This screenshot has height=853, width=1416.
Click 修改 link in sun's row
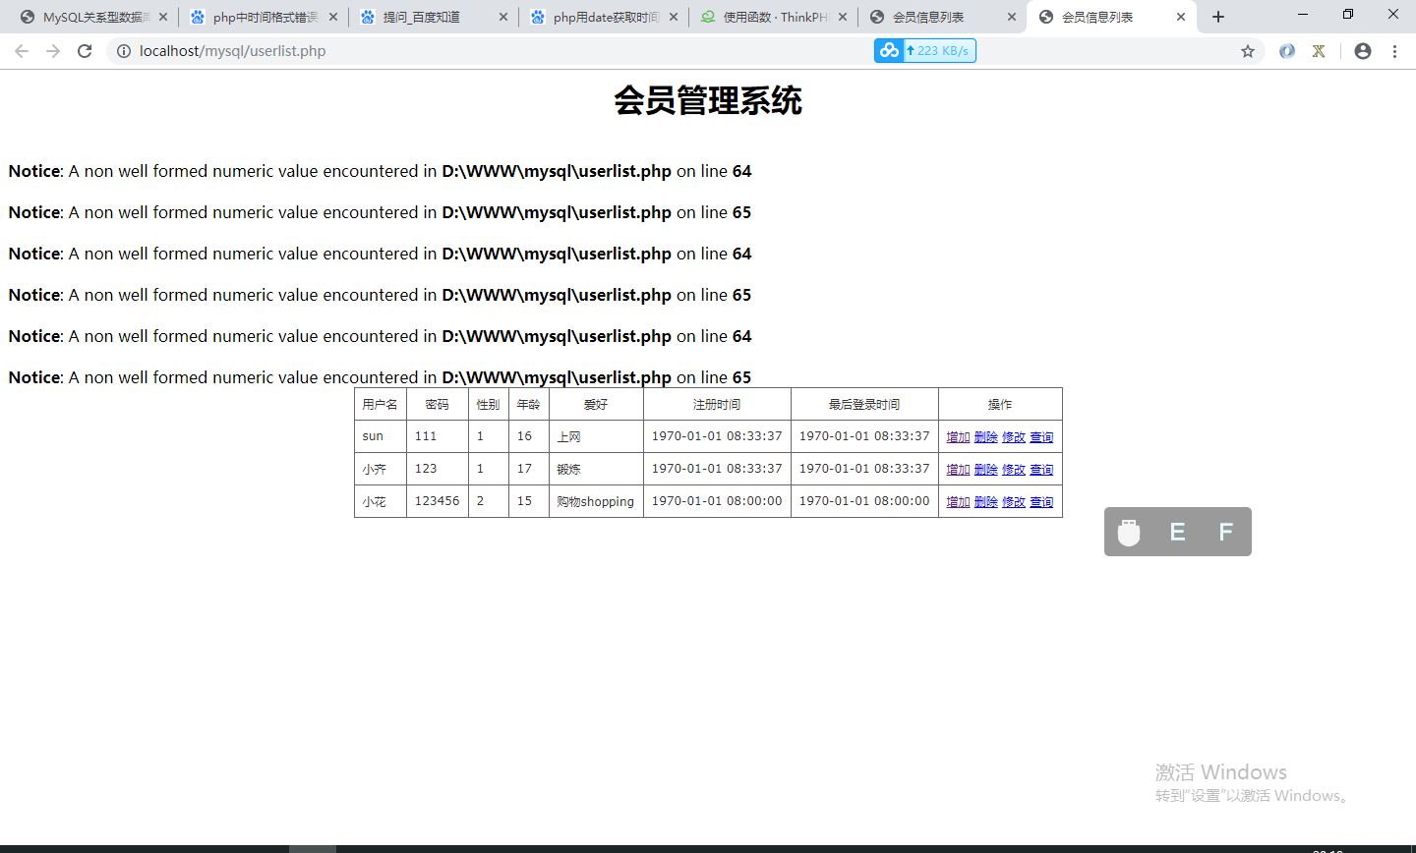click(x=1013, y=436)
